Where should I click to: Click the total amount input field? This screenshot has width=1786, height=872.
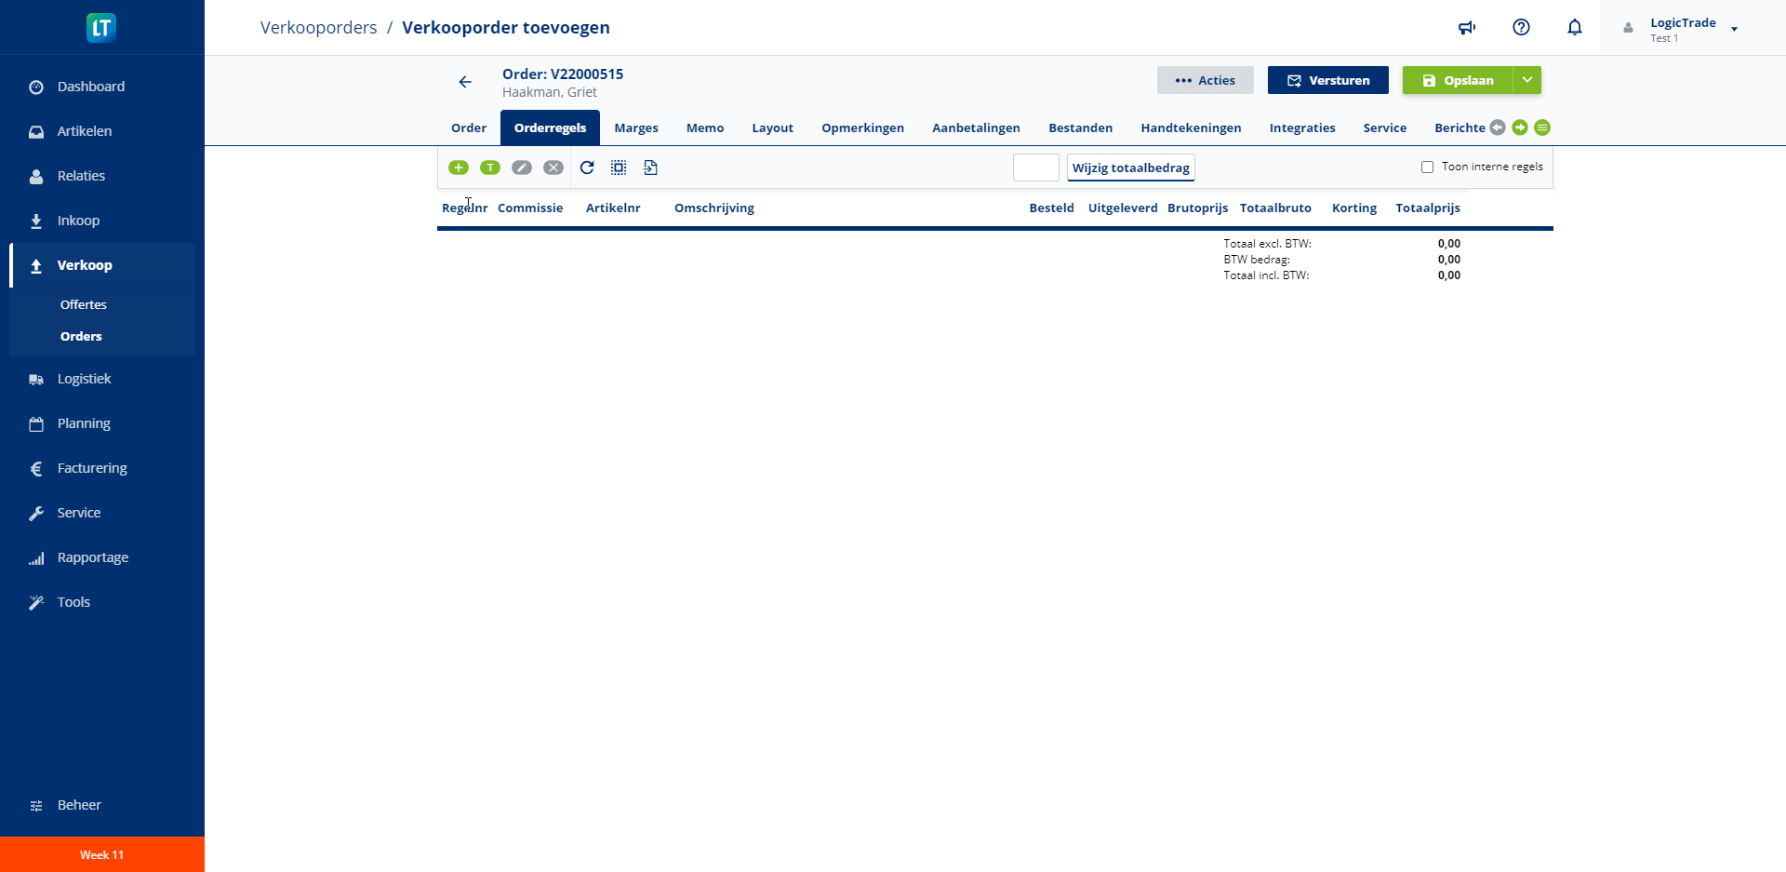coord(1035,168)
